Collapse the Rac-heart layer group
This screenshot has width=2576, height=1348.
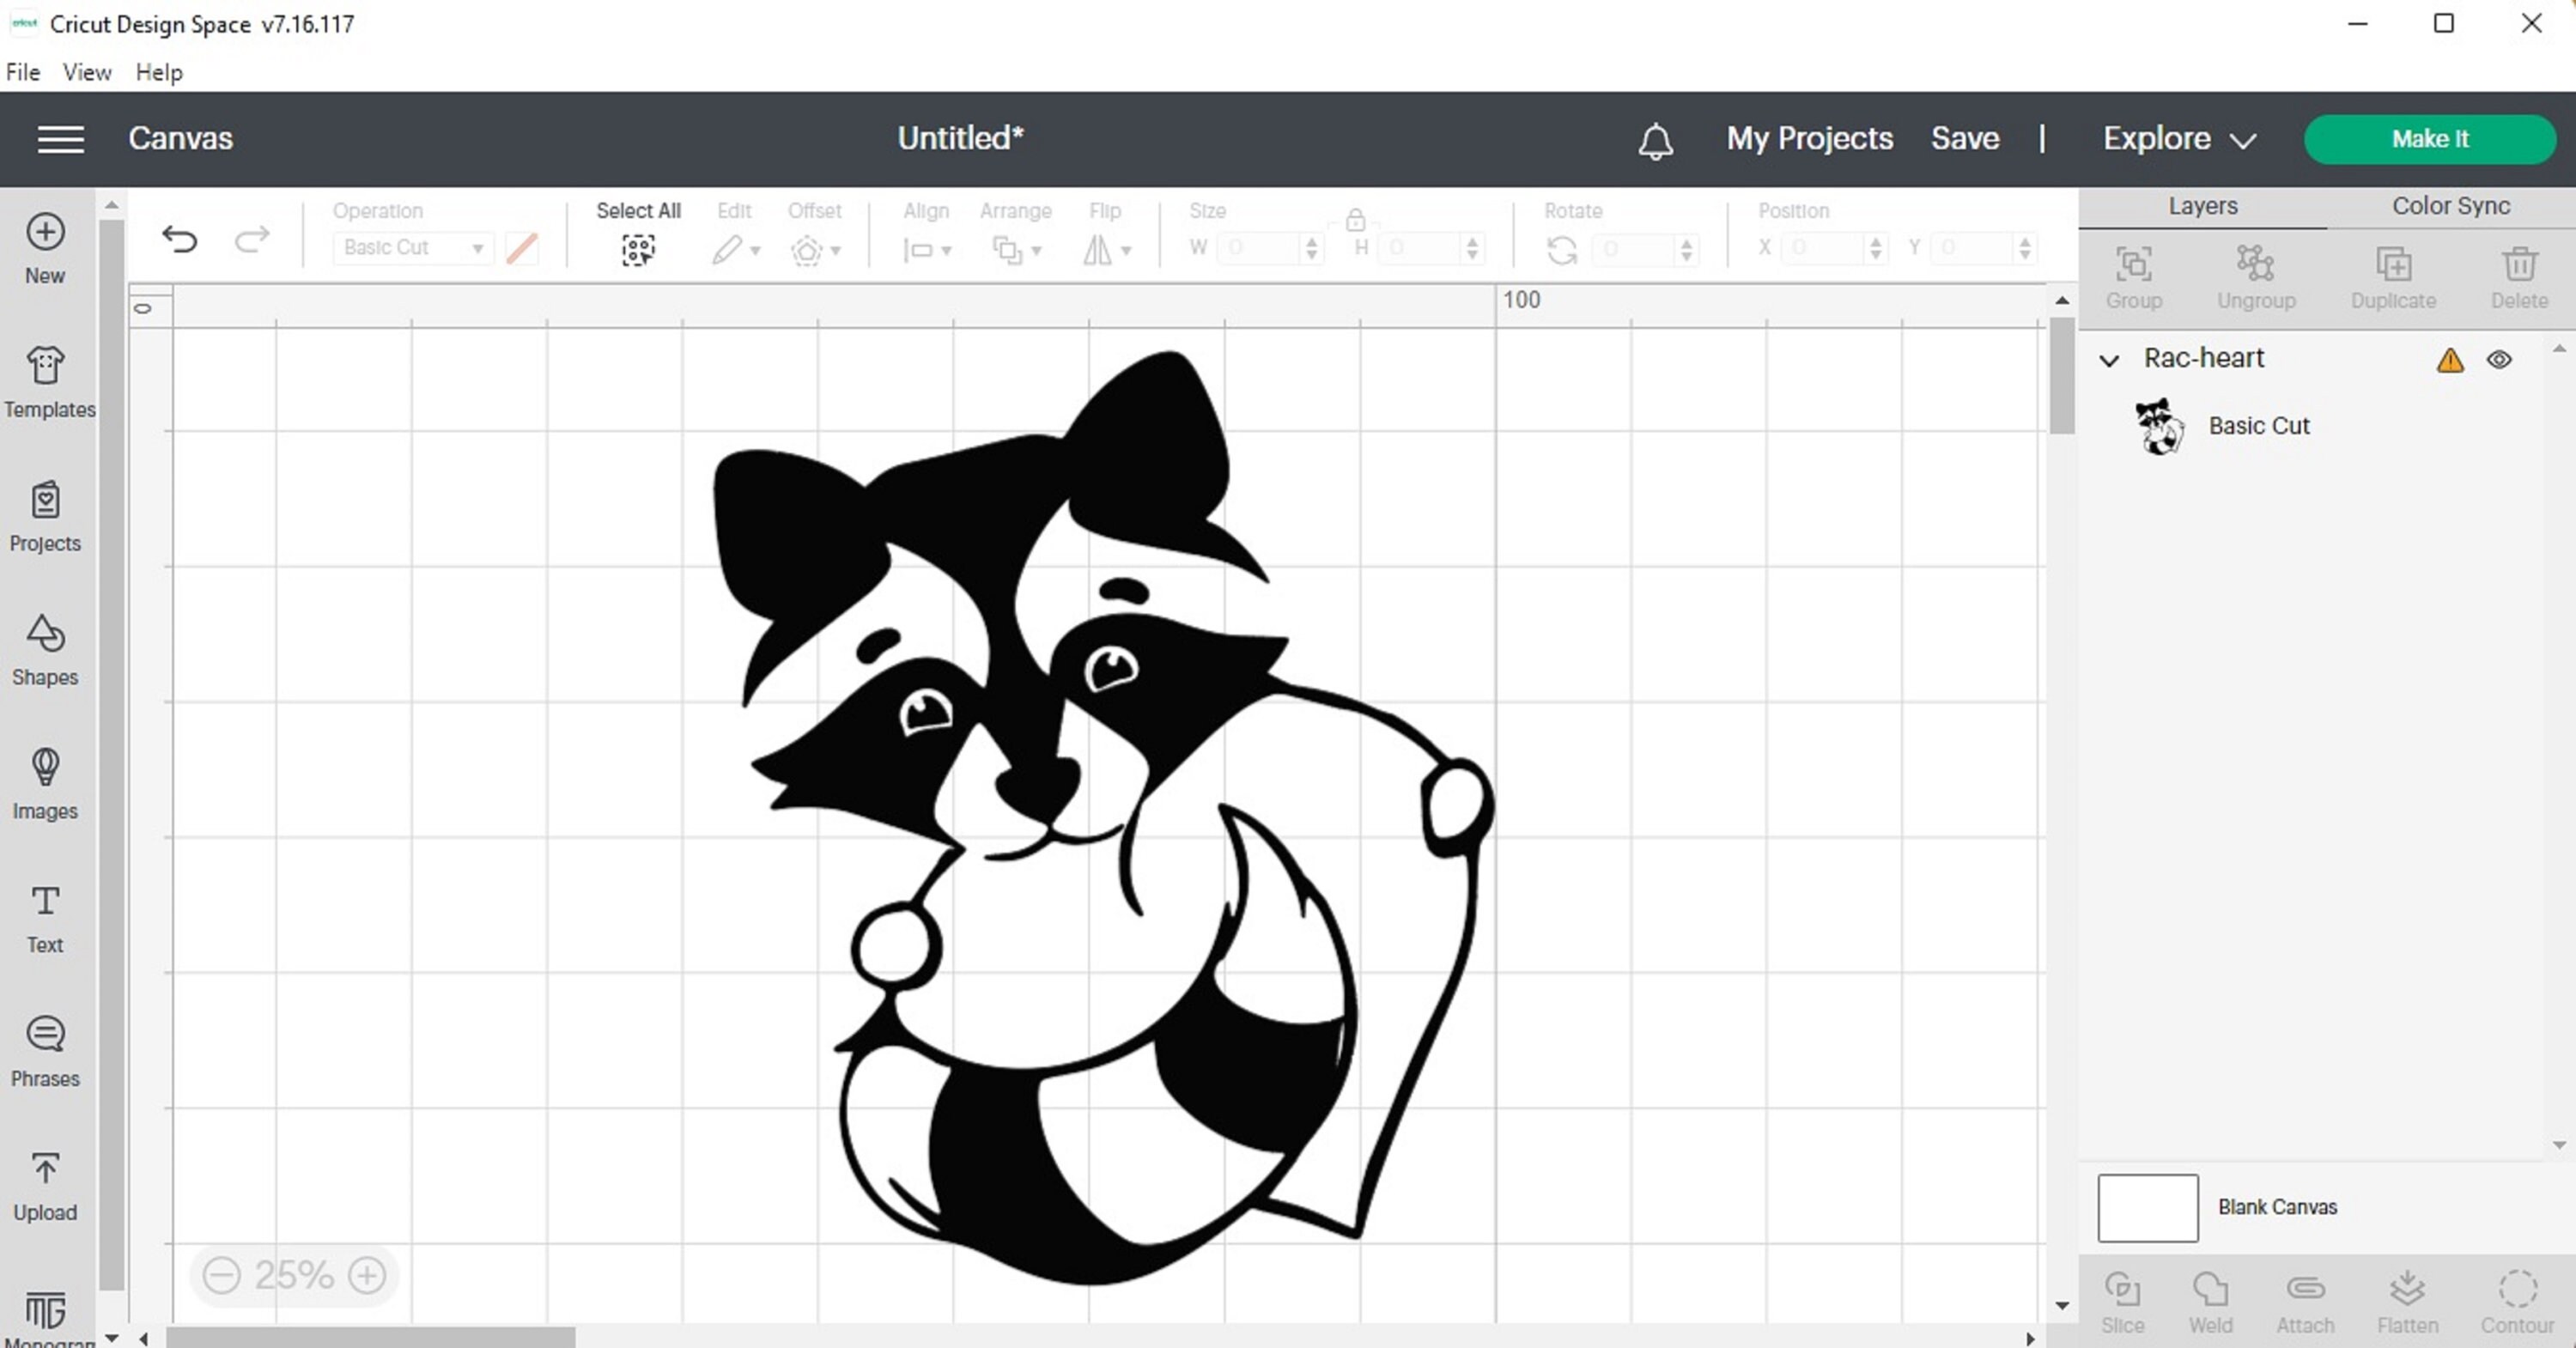click(x=2109, y=360)
